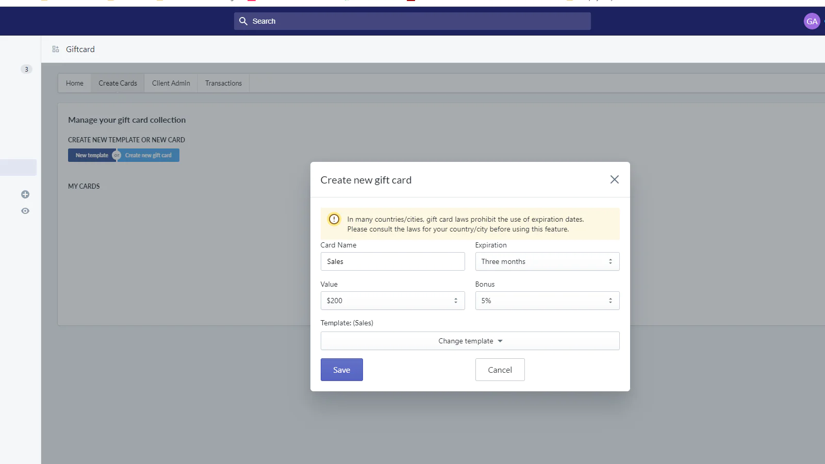Click the plus icon in left sidebar
The height and width of the screenshot is (464, 825).
[25, 194]
